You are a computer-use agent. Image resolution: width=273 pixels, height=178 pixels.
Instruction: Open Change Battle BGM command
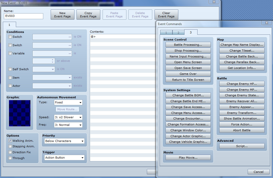(x=188, y=95)
